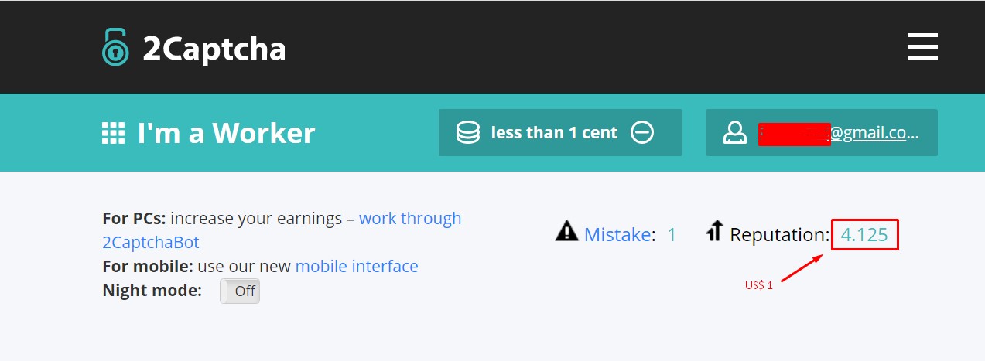
Task: Click the 2Captcha brand name text
Action: (x=214, y=49)
